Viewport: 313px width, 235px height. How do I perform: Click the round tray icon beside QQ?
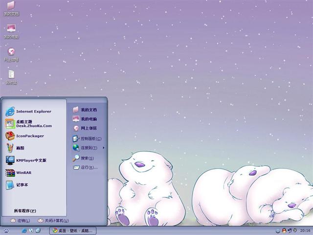click(x=278, y=231)
